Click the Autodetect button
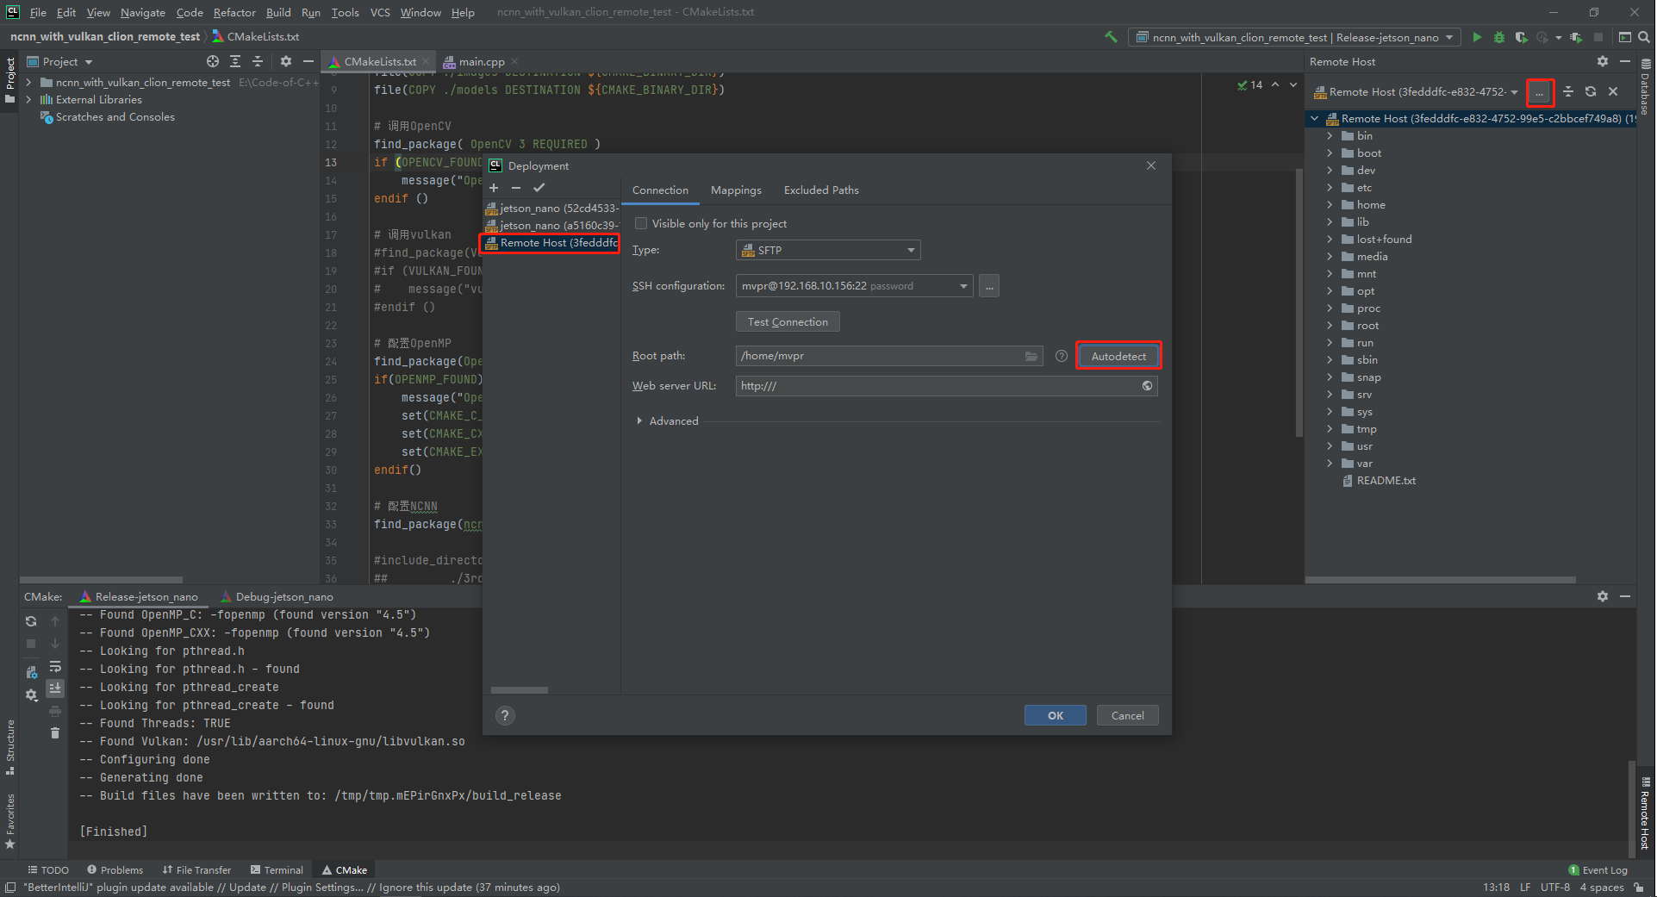 (x=1118, y=356)
